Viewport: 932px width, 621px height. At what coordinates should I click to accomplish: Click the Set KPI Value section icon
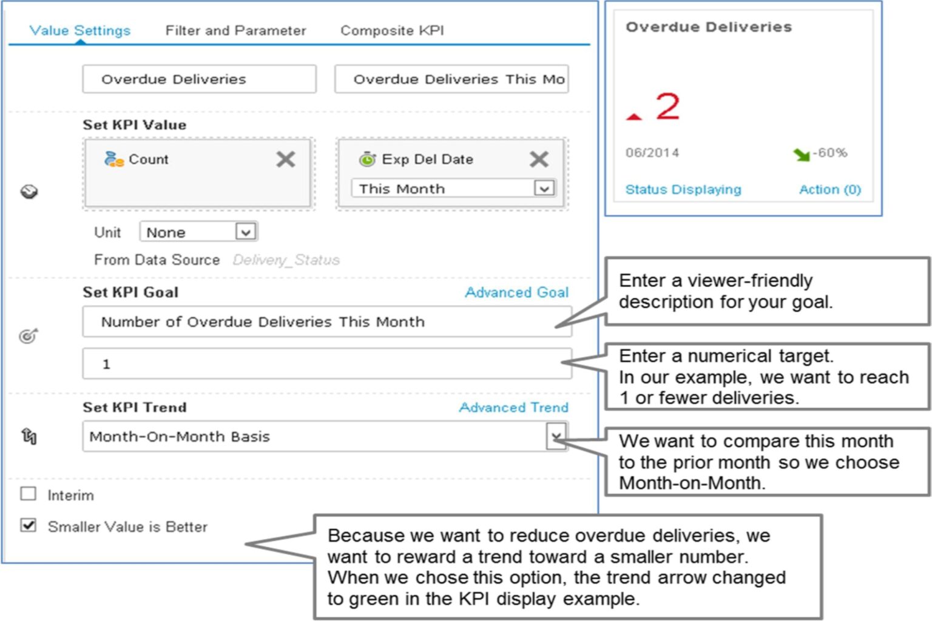coord(29,192)
